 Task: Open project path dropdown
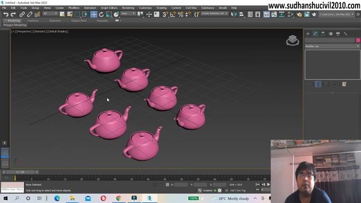336,14
